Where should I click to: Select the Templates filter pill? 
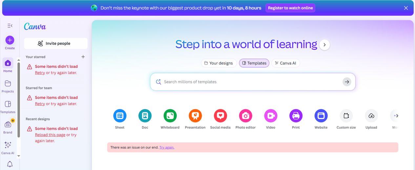(x=254, y=63)
